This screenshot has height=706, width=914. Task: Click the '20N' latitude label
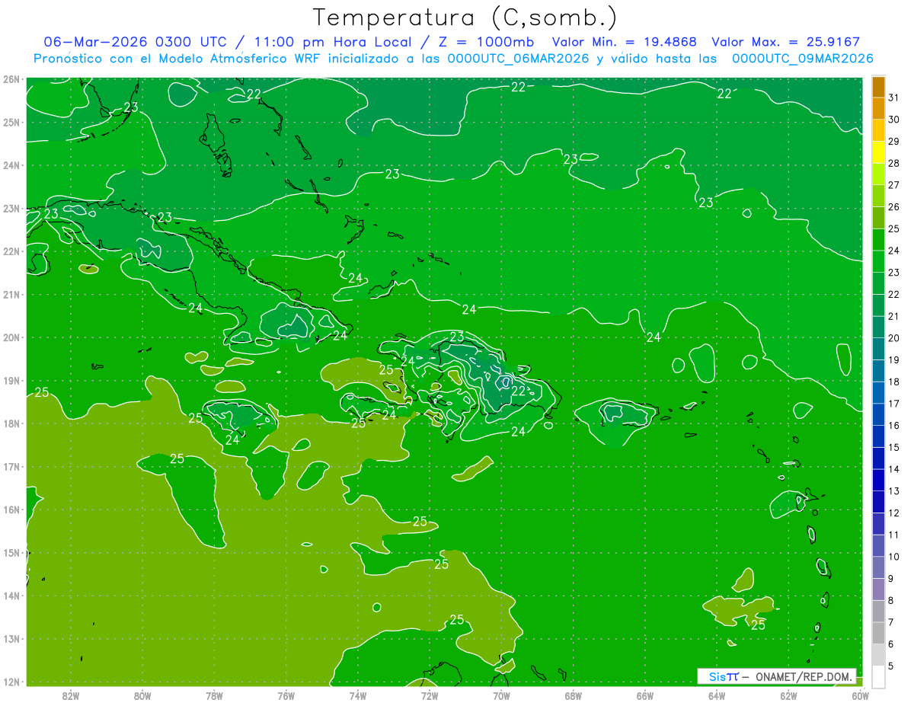(11, 337)
